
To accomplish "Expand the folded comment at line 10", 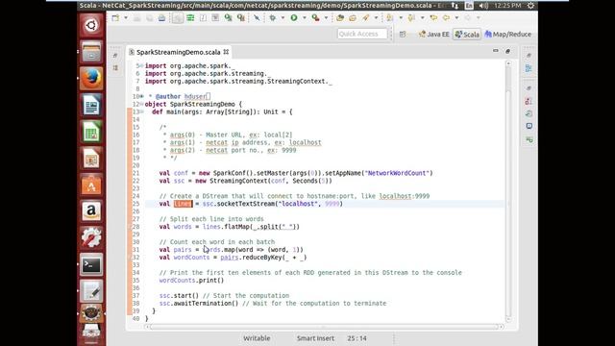I will (142, 96).
